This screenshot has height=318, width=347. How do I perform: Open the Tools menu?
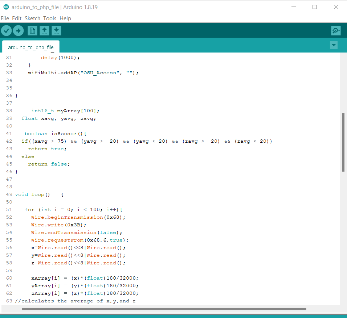click(50, 18)
